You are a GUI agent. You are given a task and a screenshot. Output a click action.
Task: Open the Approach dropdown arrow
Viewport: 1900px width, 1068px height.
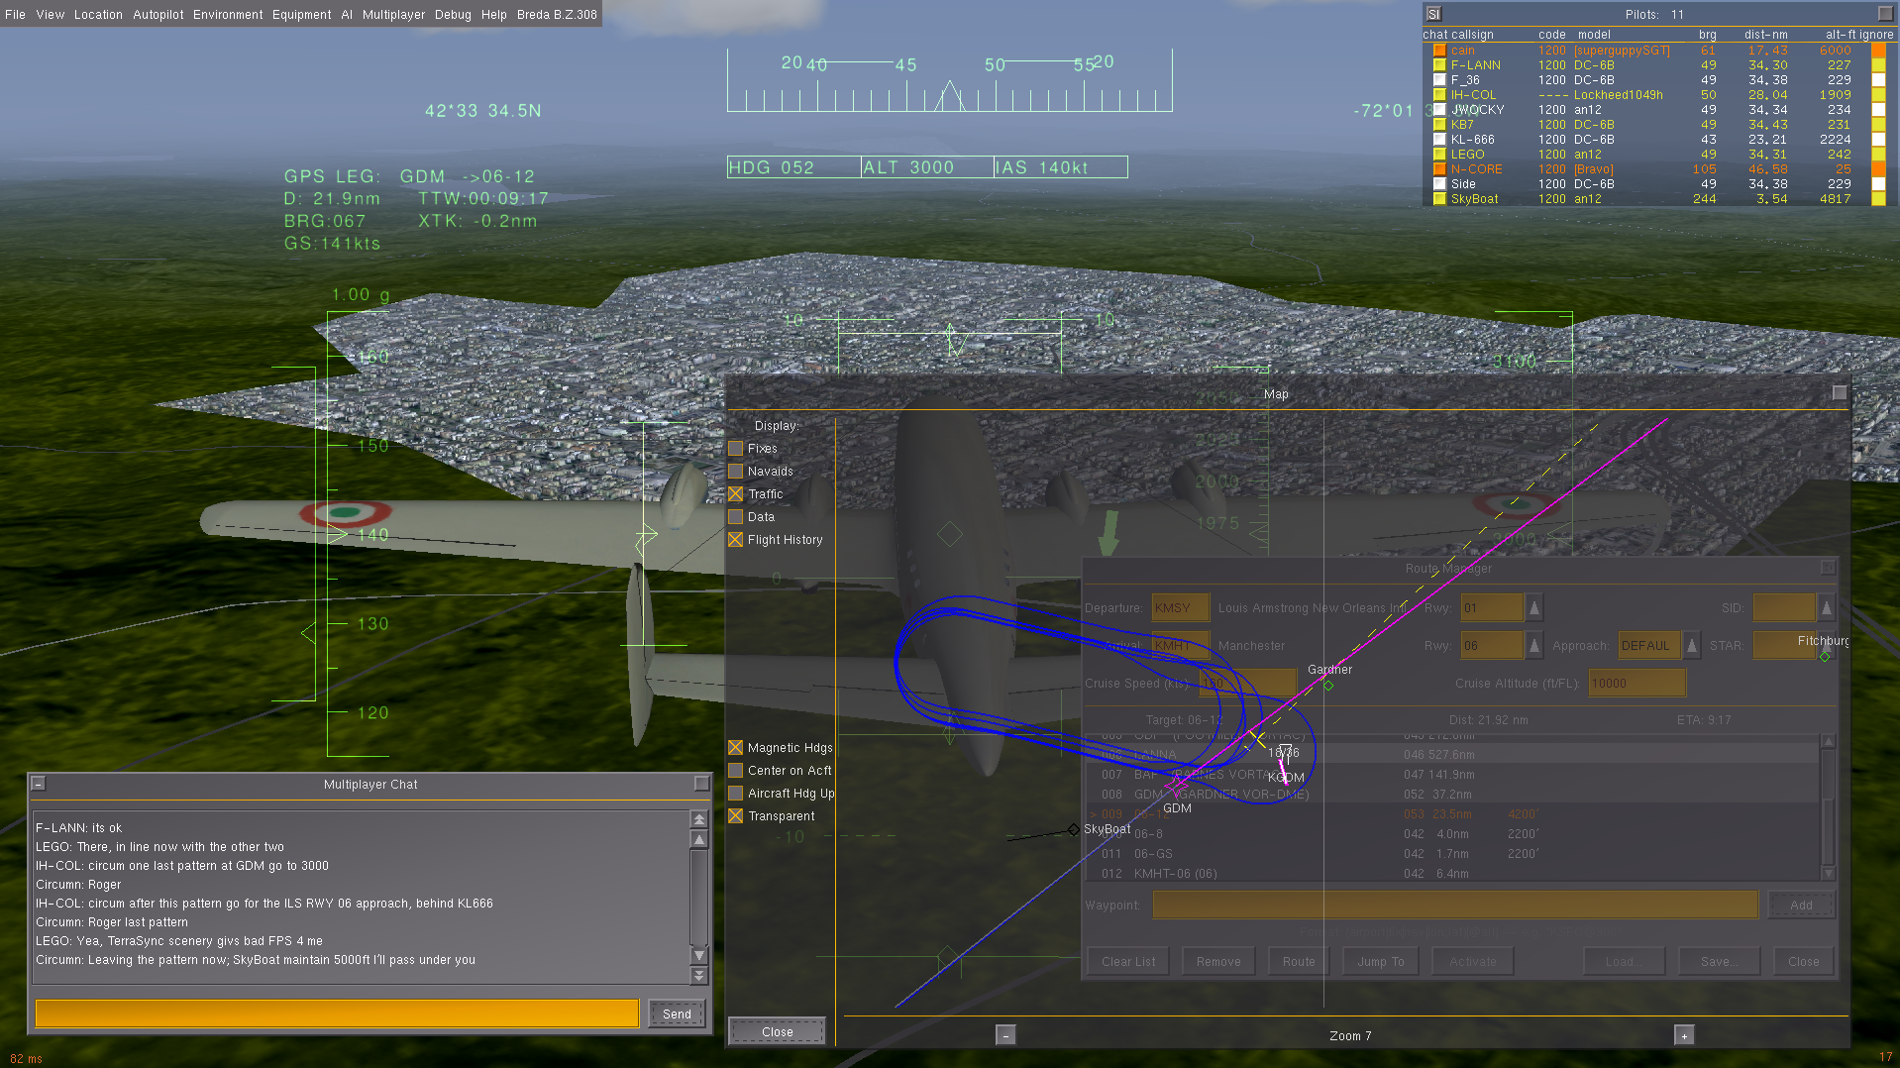(1692, 645)
